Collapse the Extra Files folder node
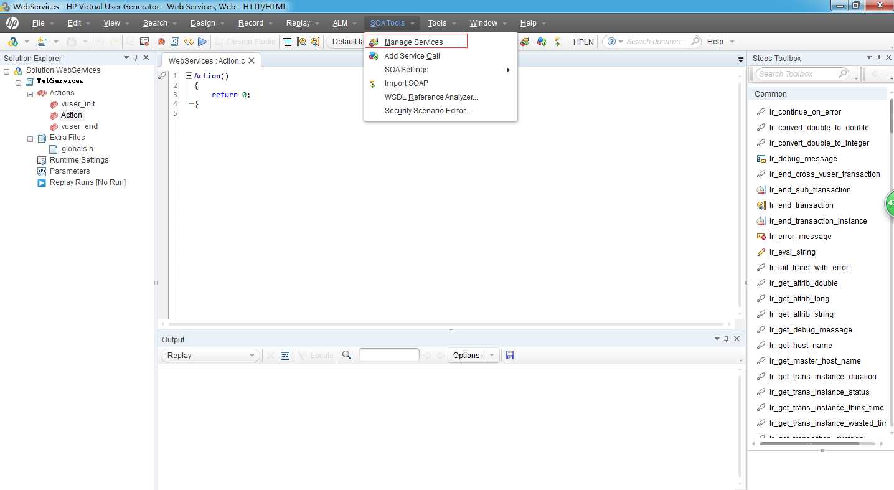This screenshot has height=490, width=894. pos(30,138)
